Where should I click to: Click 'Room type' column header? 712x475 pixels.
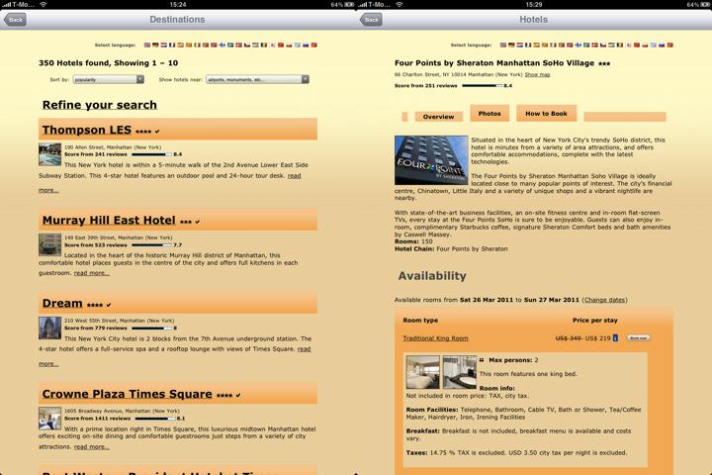420,321
